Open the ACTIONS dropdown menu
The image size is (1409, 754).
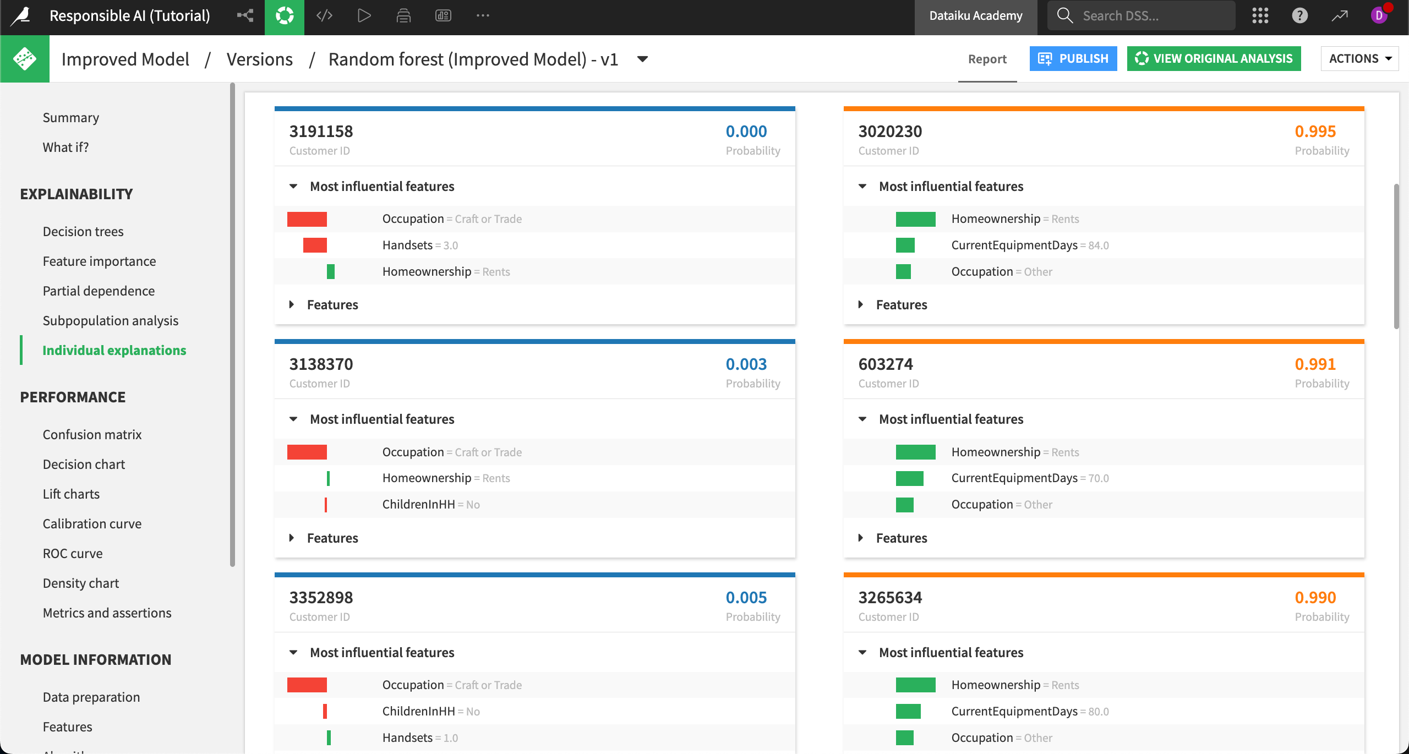click(1359, 58)
